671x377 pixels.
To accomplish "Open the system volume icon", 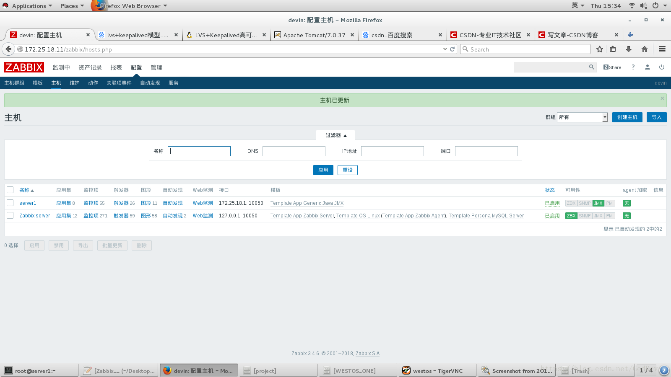I will click(643, 5).
